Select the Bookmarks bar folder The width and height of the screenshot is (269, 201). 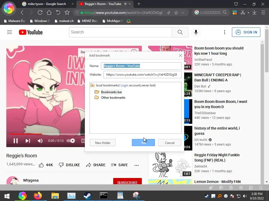click(x=111, y=92)
